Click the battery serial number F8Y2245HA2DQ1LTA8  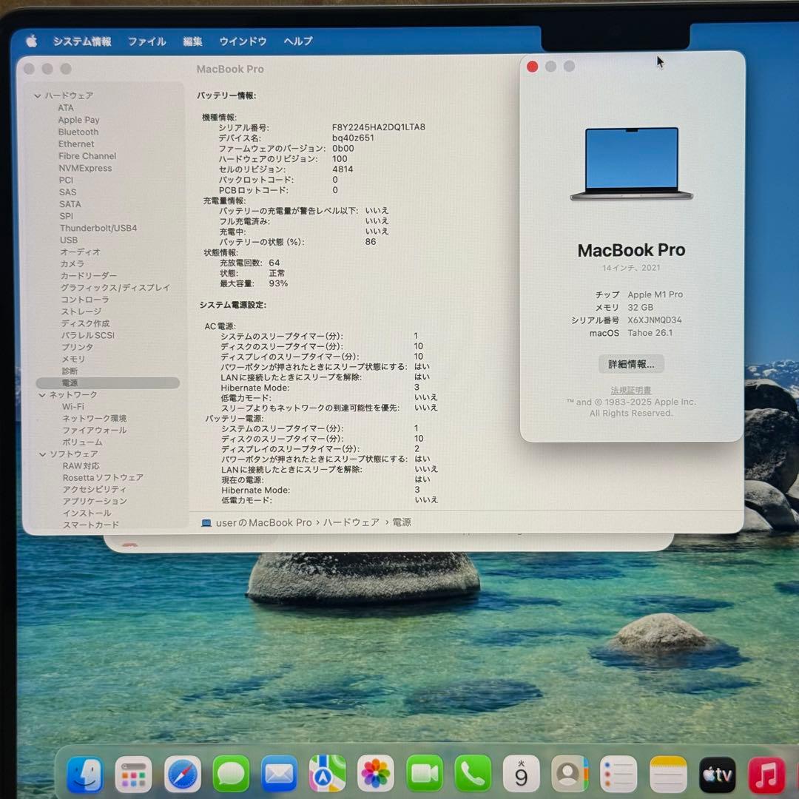point(379,127)
